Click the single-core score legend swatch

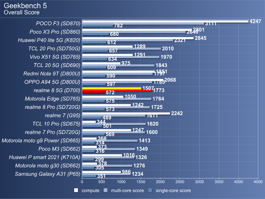(x=150, y=190)
